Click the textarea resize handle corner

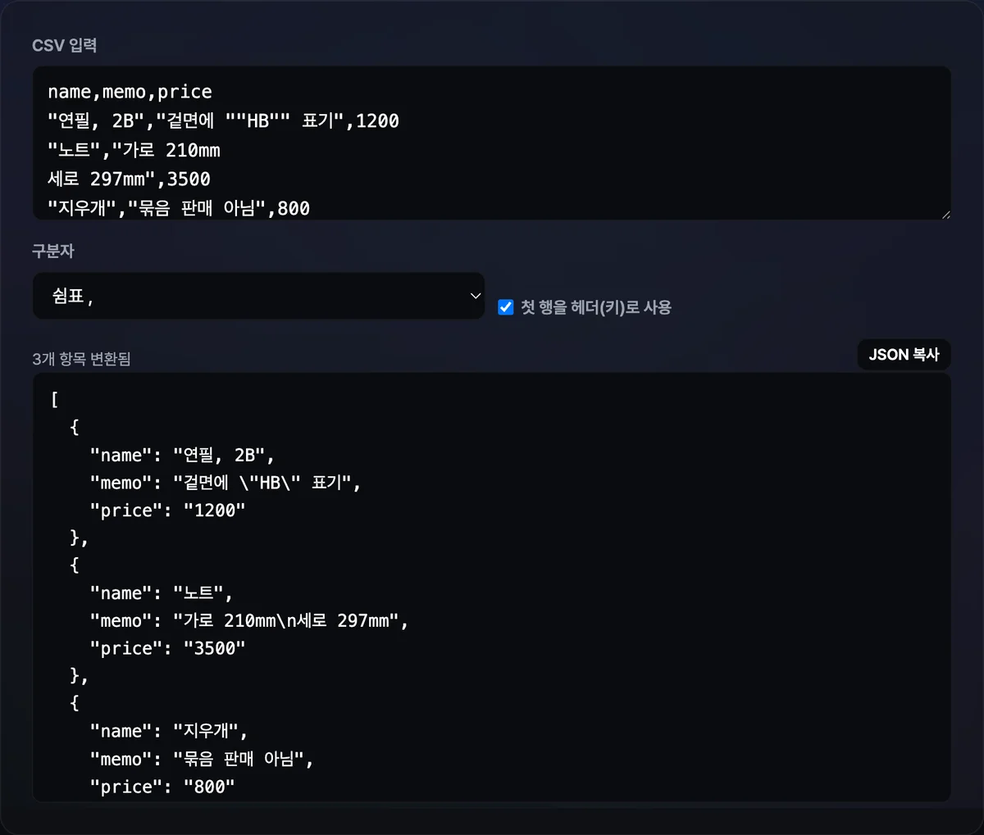click(945, 214)
